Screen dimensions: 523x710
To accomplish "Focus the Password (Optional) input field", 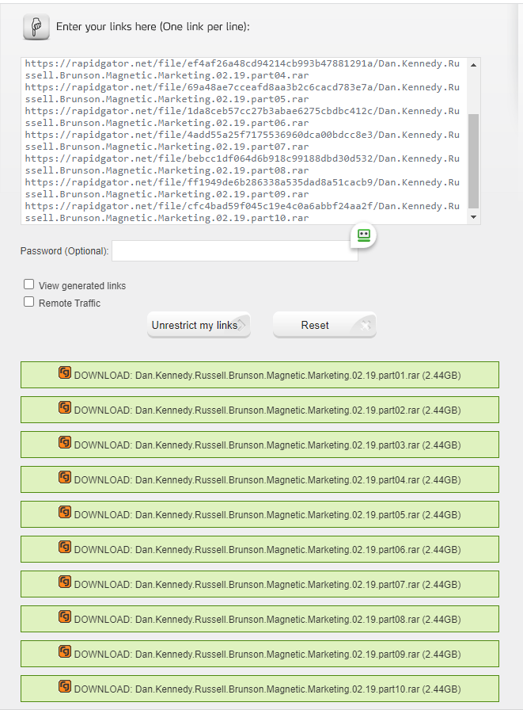I will tap(235, 251).
